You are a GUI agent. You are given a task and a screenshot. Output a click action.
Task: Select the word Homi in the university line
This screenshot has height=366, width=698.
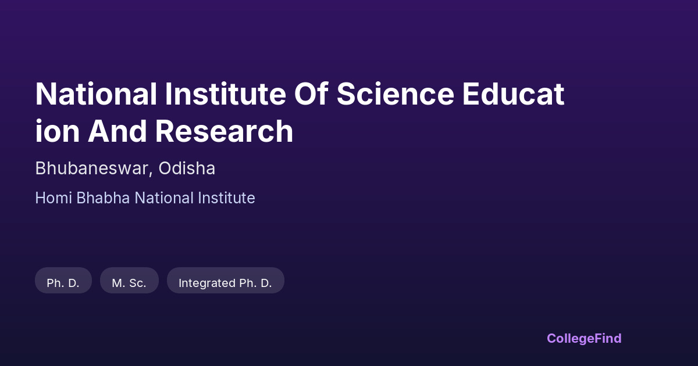53,198
